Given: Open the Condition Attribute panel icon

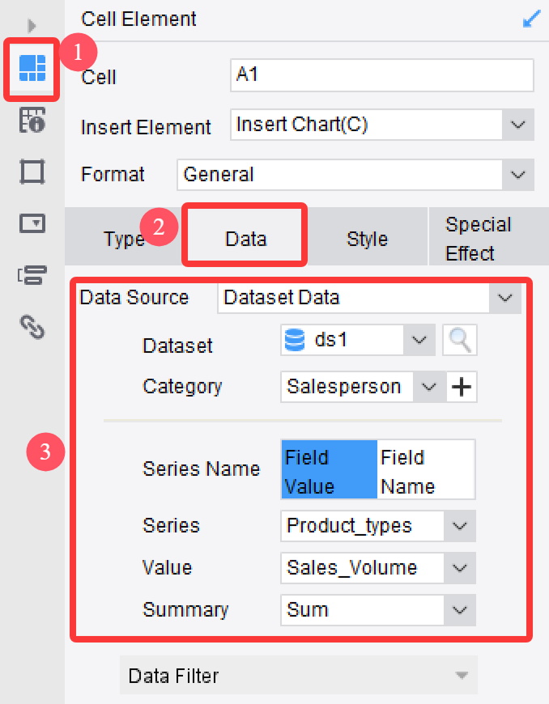Looking at the screenshot, I should [x=32, y=275].
